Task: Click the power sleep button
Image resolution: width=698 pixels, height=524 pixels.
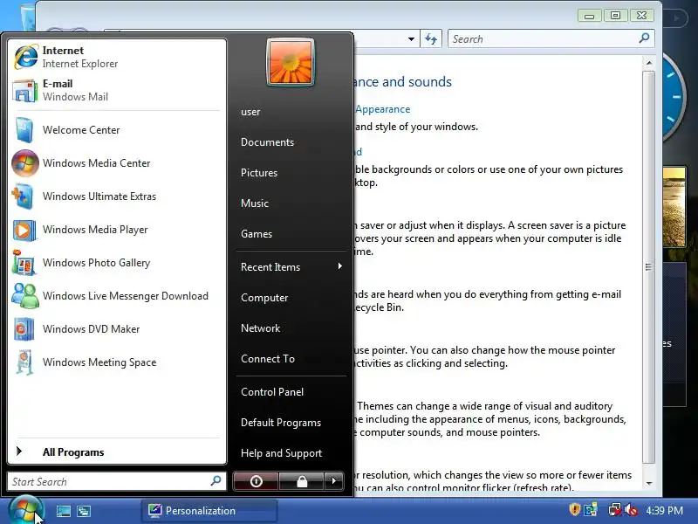Action: pos(256,481)
